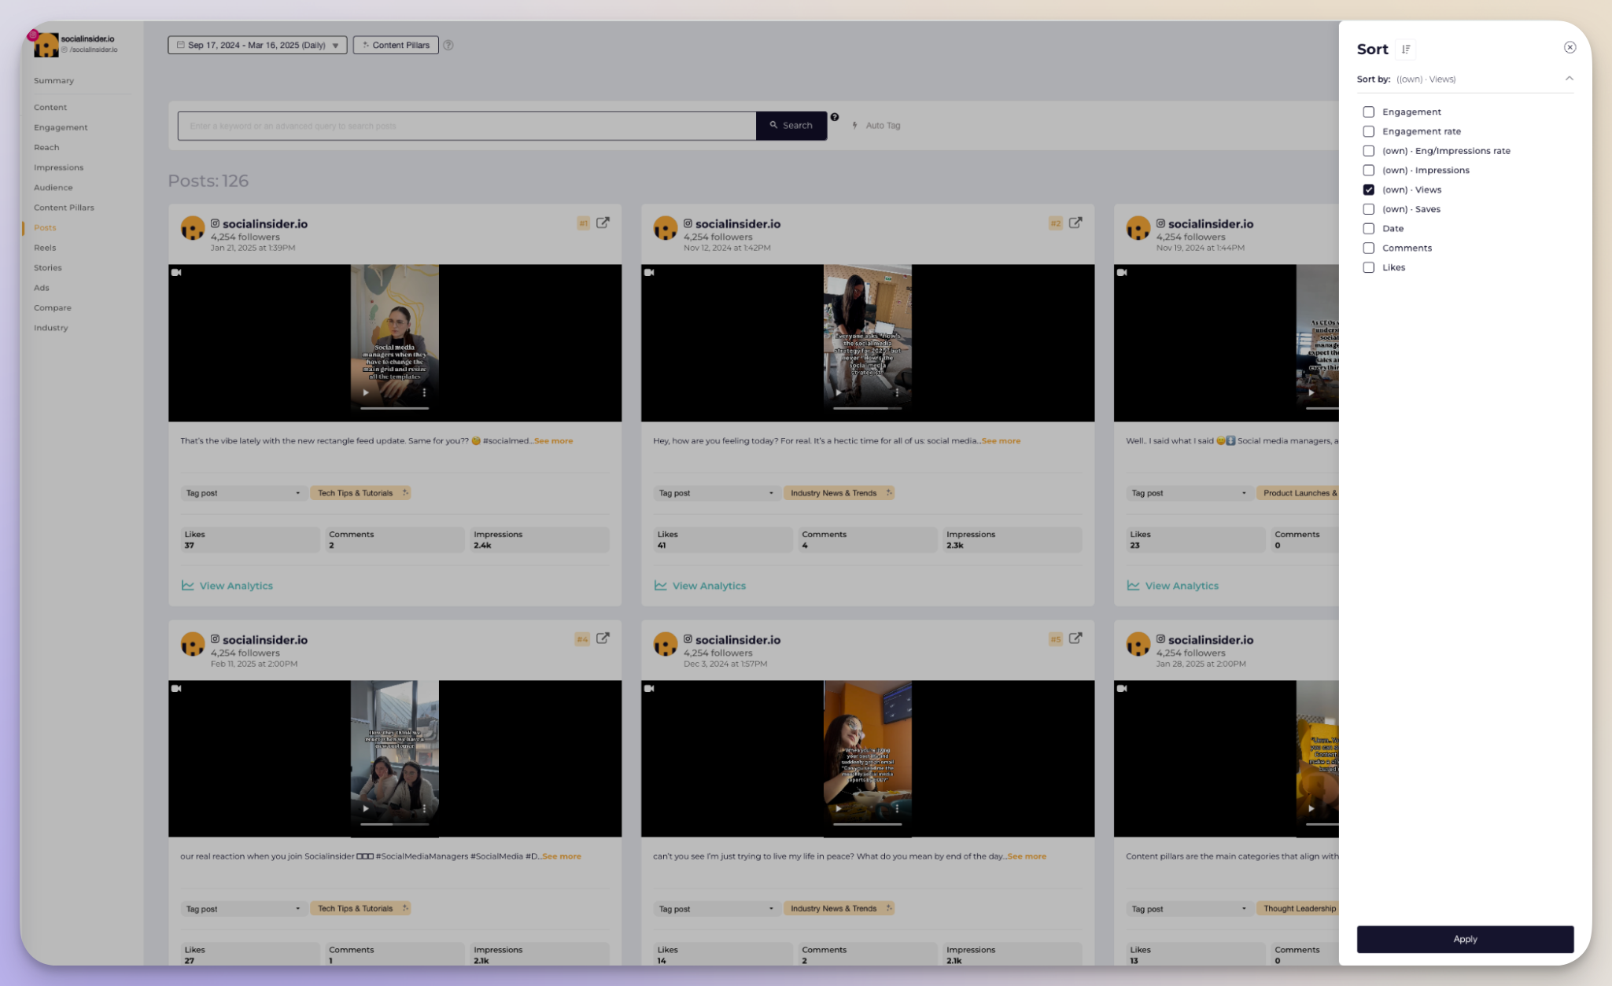Toggle sort order direction icon
1612x986 pixels.
click(1406, 50)
